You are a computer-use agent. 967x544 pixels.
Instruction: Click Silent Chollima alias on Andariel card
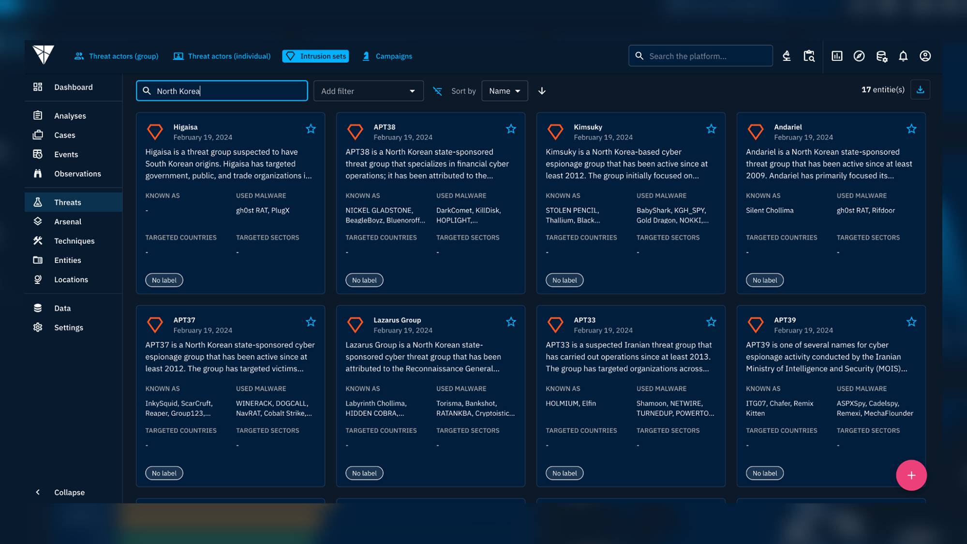[769, 210]
